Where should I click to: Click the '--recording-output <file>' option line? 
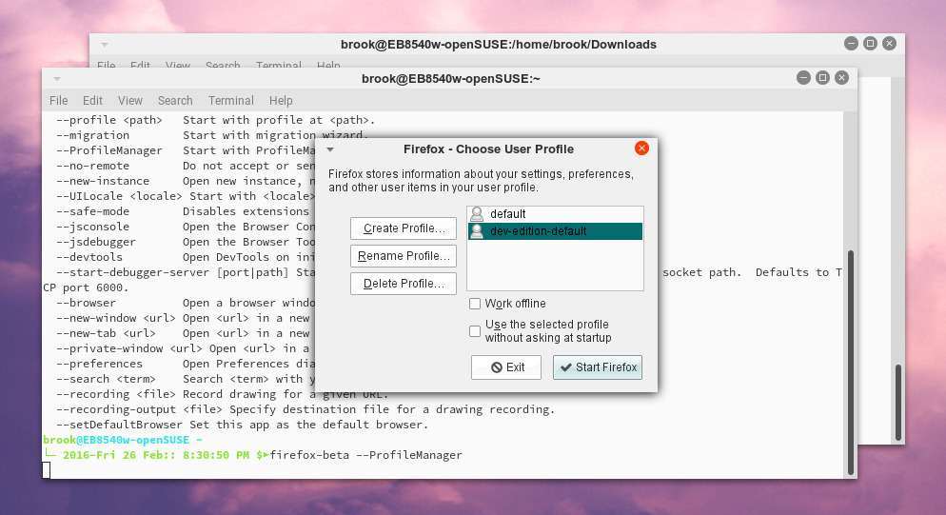tap(305, 409)
